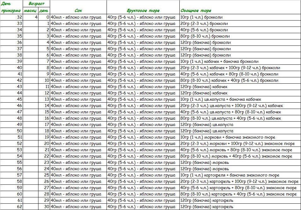Select cell '20гр картофель + 100гр знакомое пюре'
This screenshot has height=210, width=301.
240,182
